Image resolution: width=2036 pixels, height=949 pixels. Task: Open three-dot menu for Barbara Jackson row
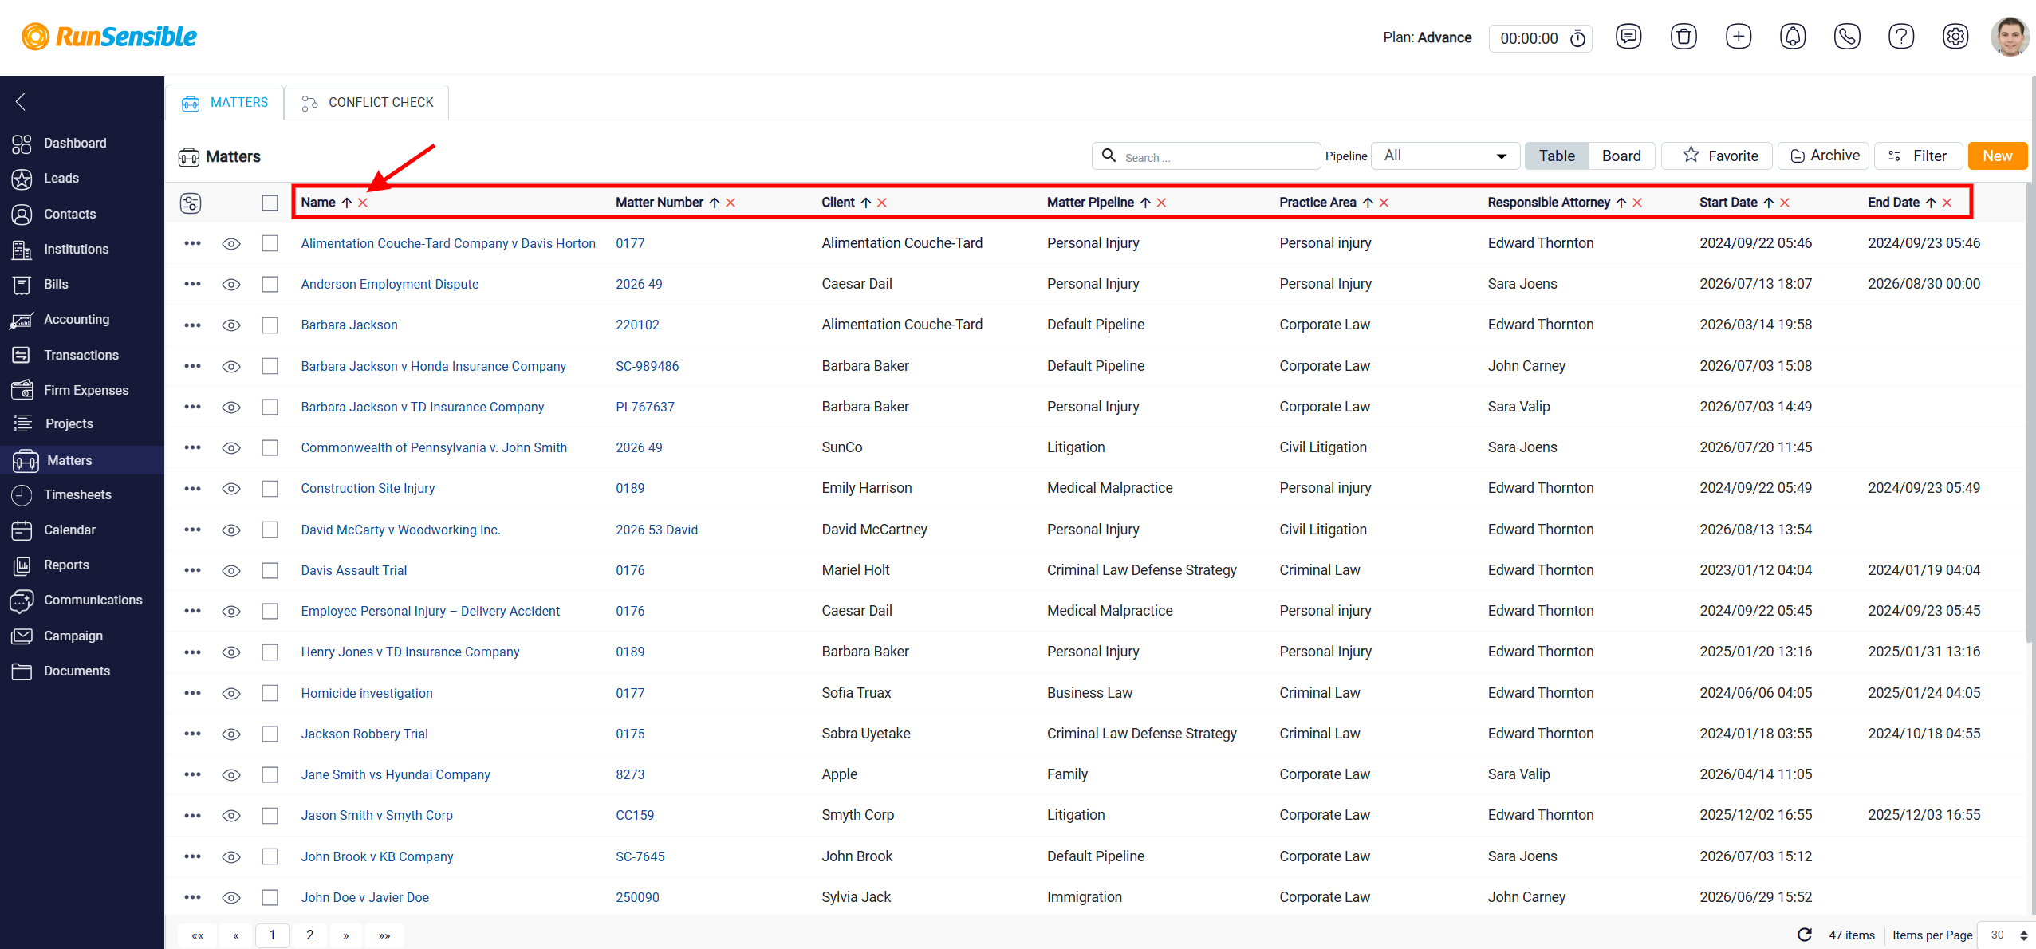pyautogui.click(x=192, y=325)
